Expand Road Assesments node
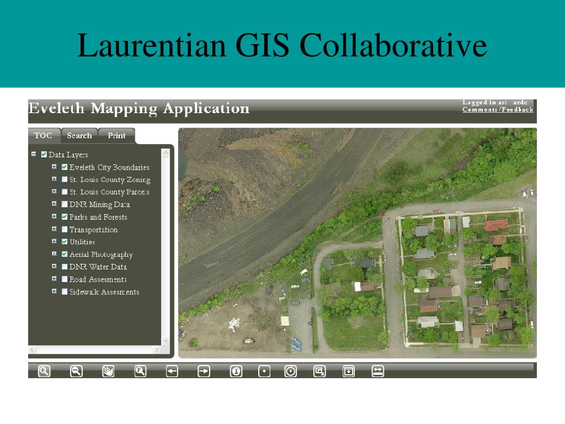Screen dimensions: 565x424 54,279
